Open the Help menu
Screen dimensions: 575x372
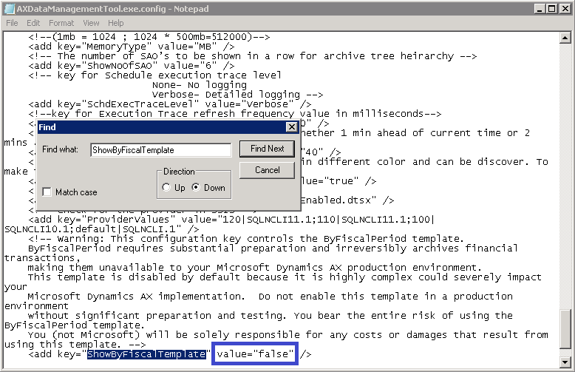[115, 23]
